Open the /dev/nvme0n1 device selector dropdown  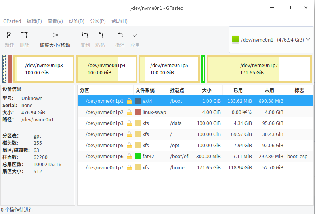click(271, 40)
